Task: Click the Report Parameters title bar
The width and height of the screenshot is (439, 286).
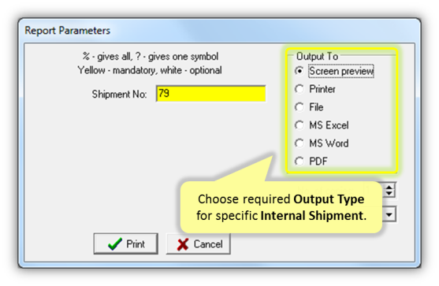Action: 219,30
